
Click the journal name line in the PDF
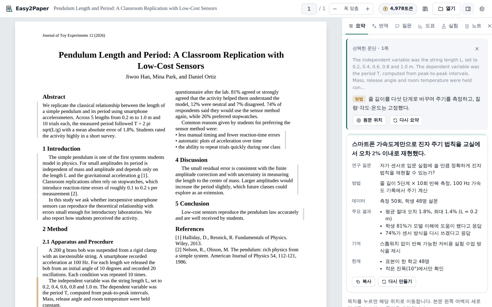click(x=74, y=36)
